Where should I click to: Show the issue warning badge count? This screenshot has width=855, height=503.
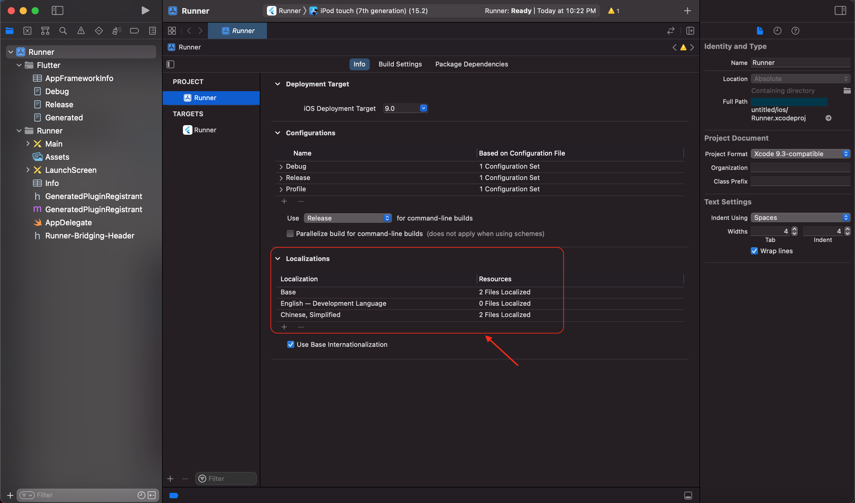pos(614,11)
